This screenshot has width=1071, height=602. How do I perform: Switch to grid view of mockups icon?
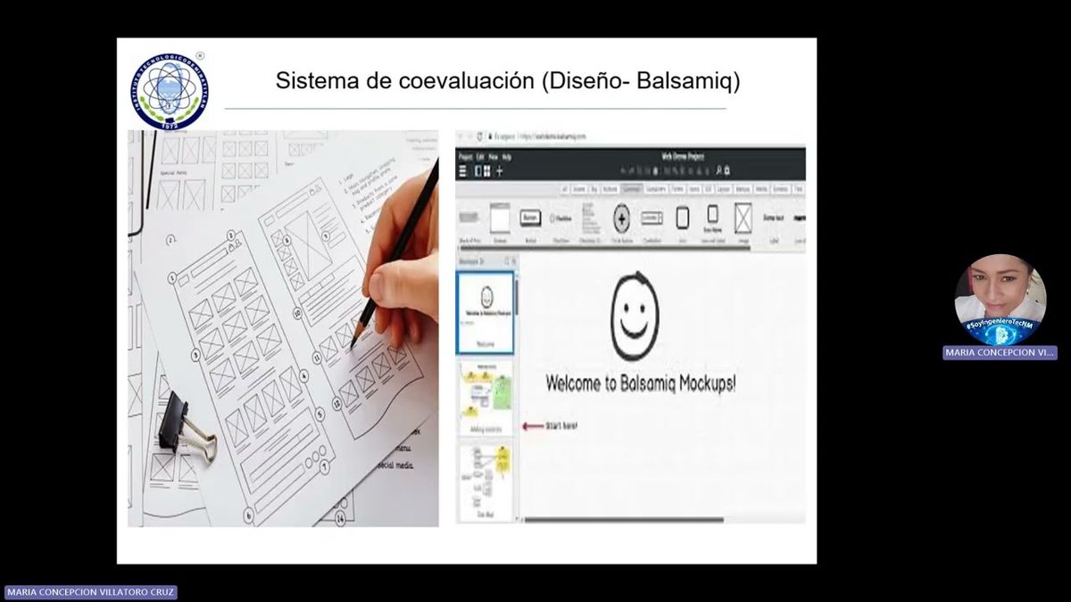487,171
